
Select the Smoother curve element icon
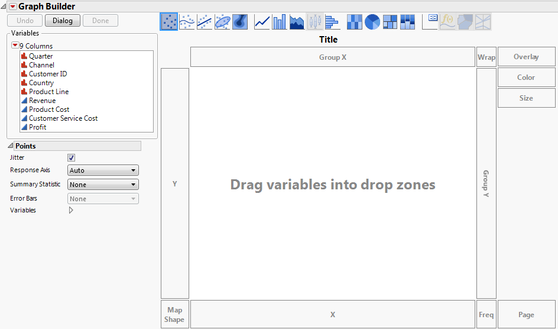[x=187, y=22]
